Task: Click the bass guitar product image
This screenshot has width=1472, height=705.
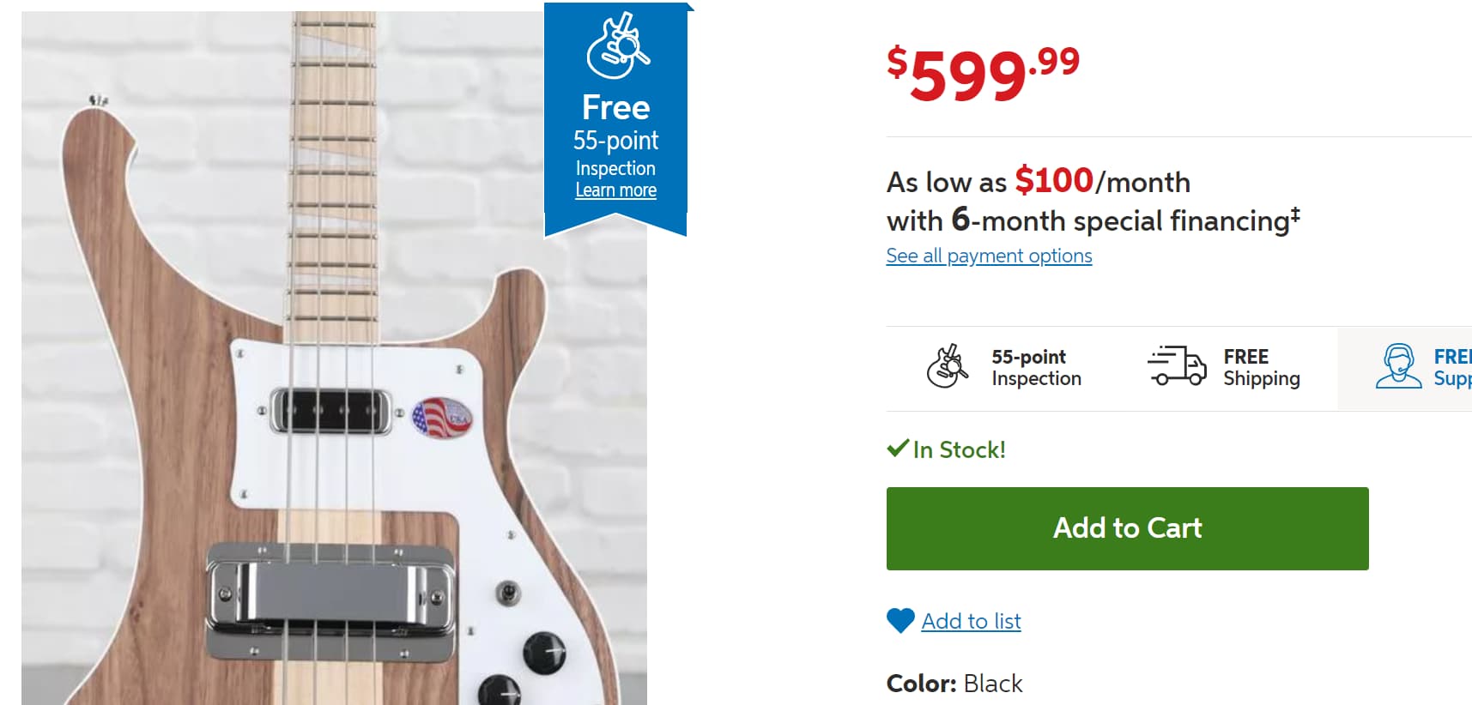Action: 334,358
